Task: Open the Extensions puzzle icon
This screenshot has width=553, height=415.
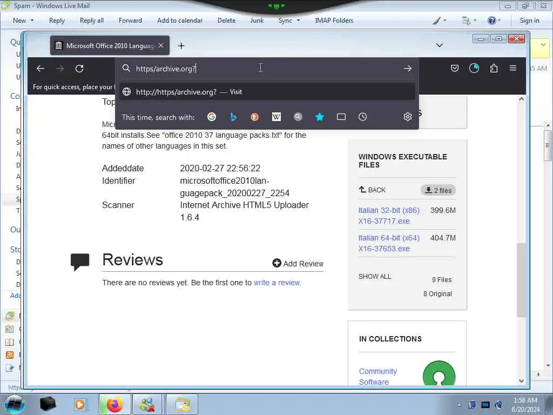Action: click(x=494, y=68)
